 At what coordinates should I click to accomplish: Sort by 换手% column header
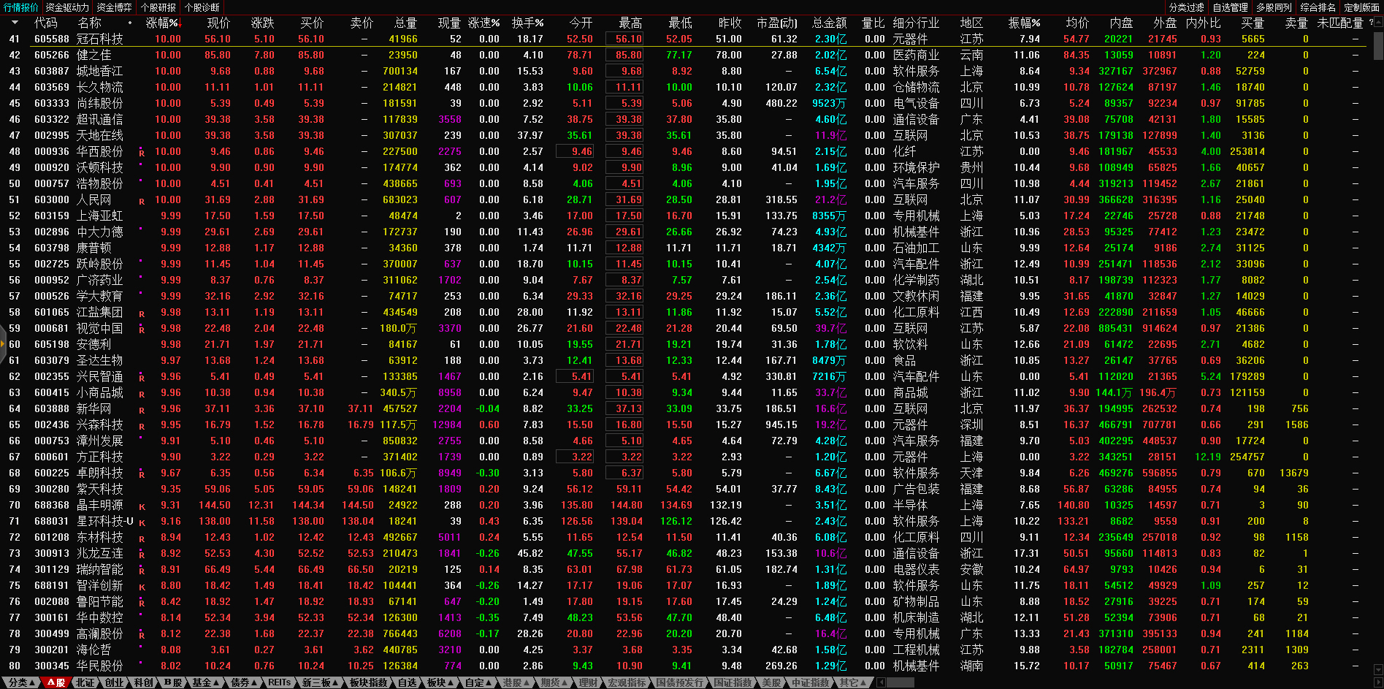click(527, 23)
